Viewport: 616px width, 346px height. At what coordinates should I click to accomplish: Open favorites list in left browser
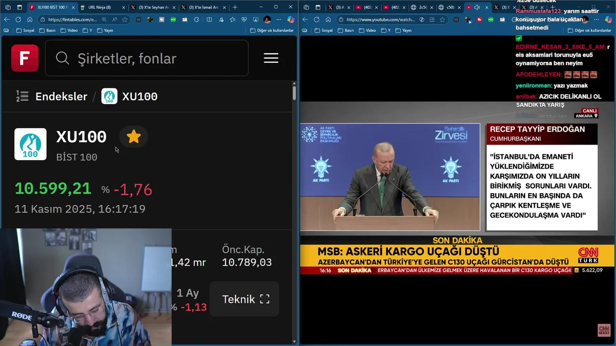click(232, 20)
